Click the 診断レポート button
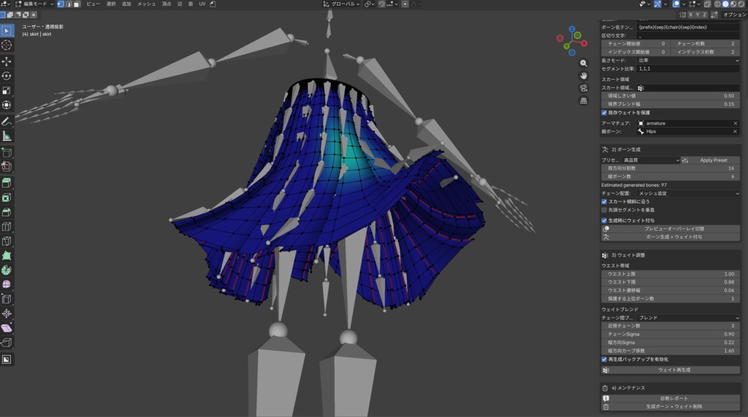748x417 pixels. [x=671, y=399]
